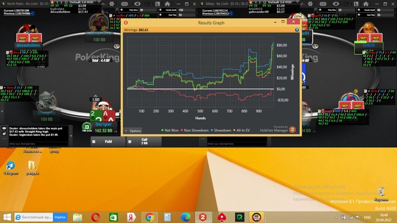Open Microsoft Edge from taskbar

[x=185, y=217]
